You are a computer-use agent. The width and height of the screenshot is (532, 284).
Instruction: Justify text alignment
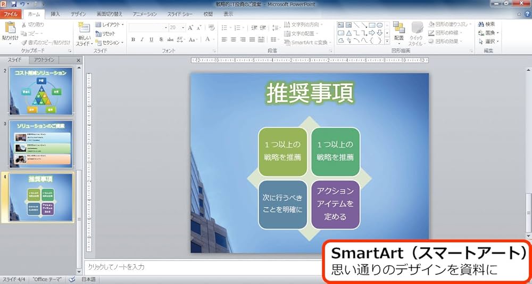click(x=252, y=39)
